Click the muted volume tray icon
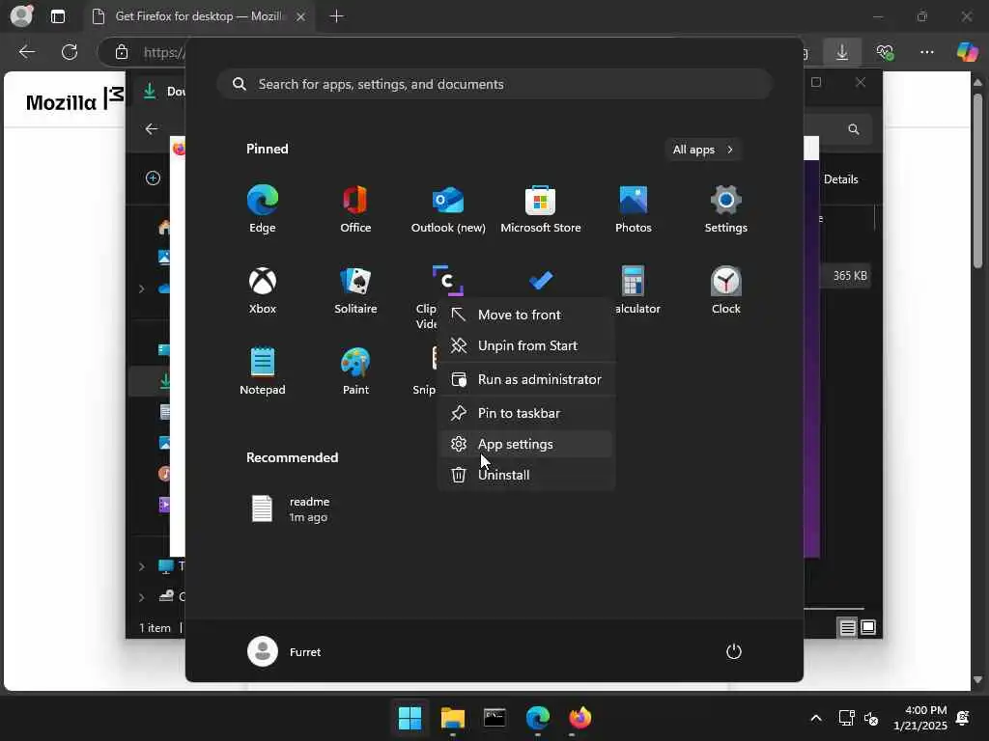989x741 pixels. click(871, 718)
